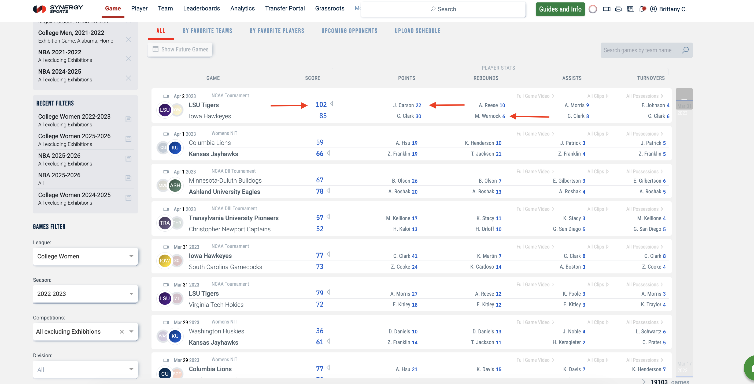
Task: Click the circular record indicator in header
Action: (x=593, y=9)
